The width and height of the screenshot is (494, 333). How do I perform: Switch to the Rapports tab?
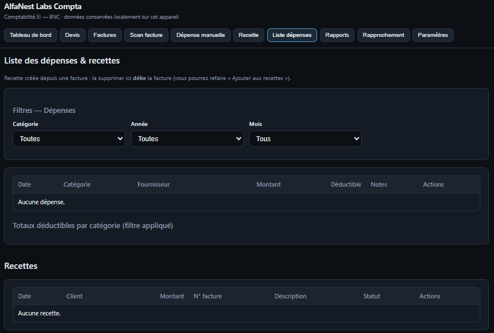(337, 35)
